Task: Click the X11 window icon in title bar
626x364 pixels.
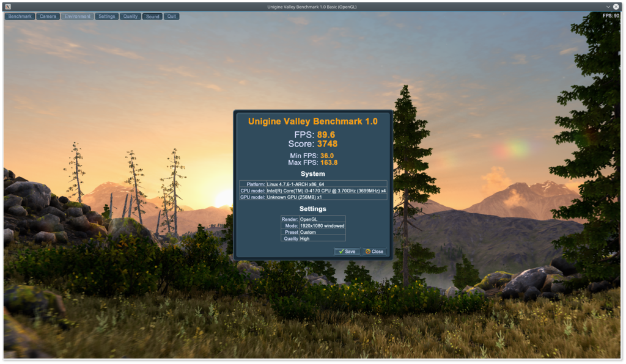Action: (8, 7)
